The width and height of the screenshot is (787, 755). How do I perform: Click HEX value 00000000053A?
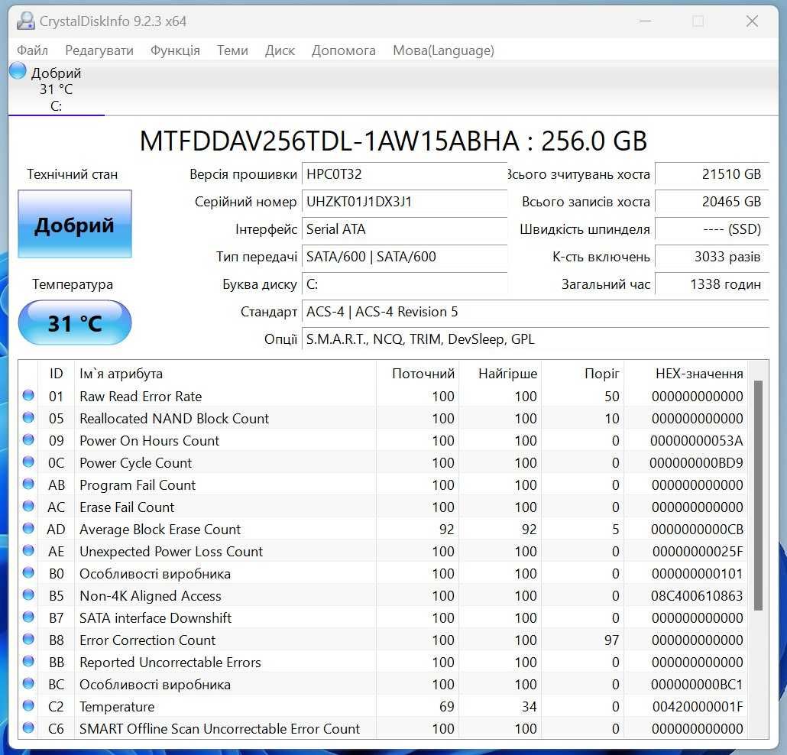pyautogui.click(x=697, y=441)
